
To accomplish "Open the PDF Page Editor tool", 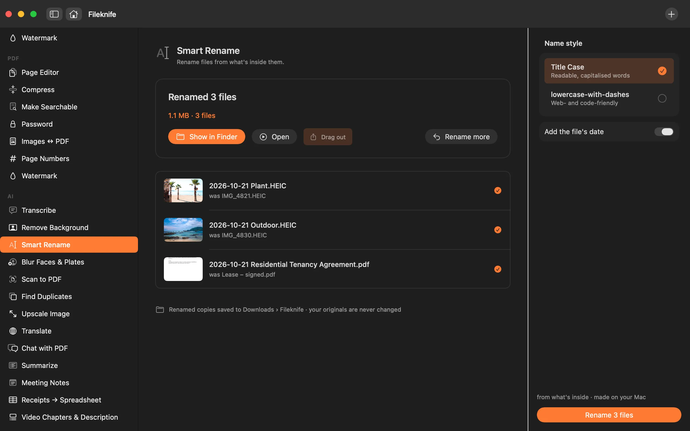I will point(69,72).
